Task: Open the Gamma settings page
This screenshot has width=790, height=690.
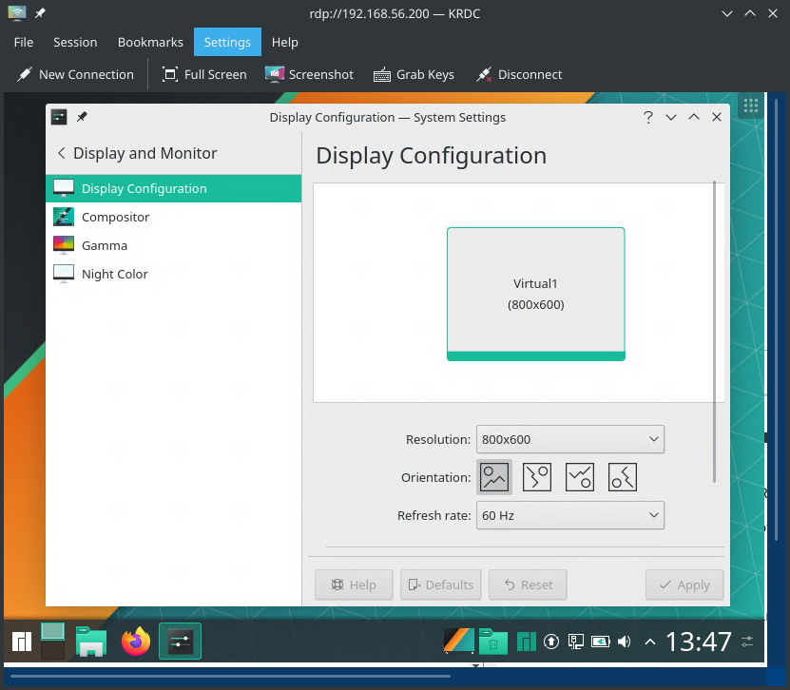Action: pyautogui.click(x=105, y=245)
